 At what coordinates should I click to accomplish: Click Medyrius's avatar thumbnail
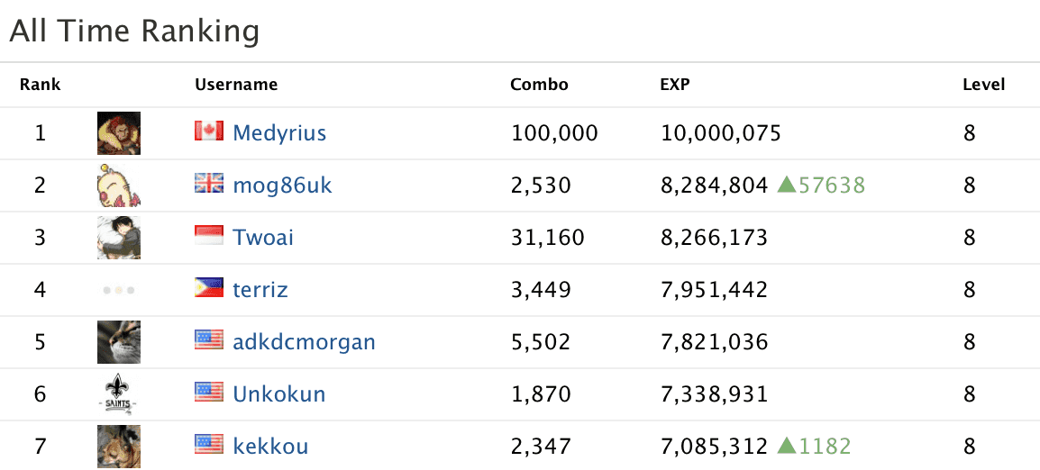[119, 133]
